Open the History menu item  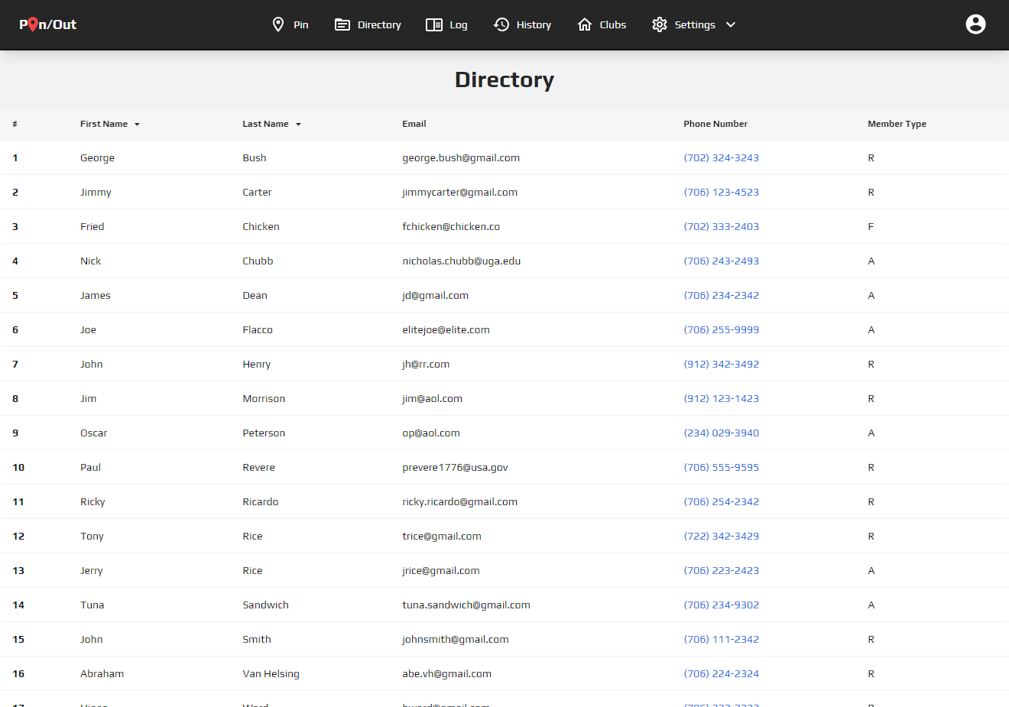[534, 24]
